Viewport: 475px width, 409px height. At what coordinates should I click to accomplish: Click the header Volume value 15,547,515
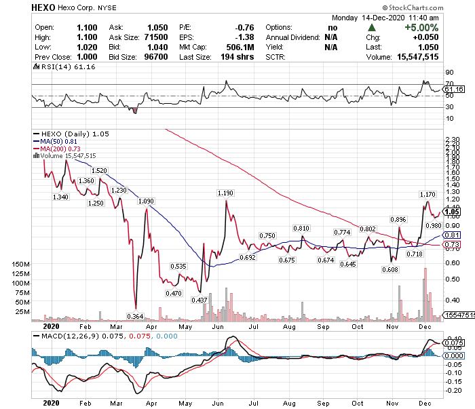(x=418, y=57)
